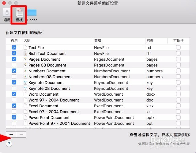
Task: Disable the Word Document template
Action: click(14, 94)
